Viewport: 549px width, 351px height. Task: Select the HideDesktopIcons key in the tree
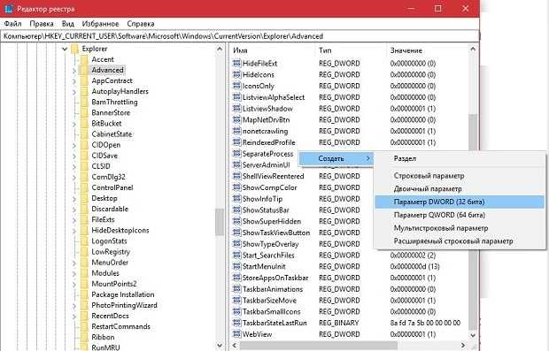pos(120,231)
